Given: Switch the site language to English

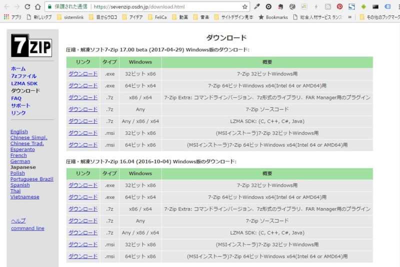Looking at the screenshot, I should 19,132.
